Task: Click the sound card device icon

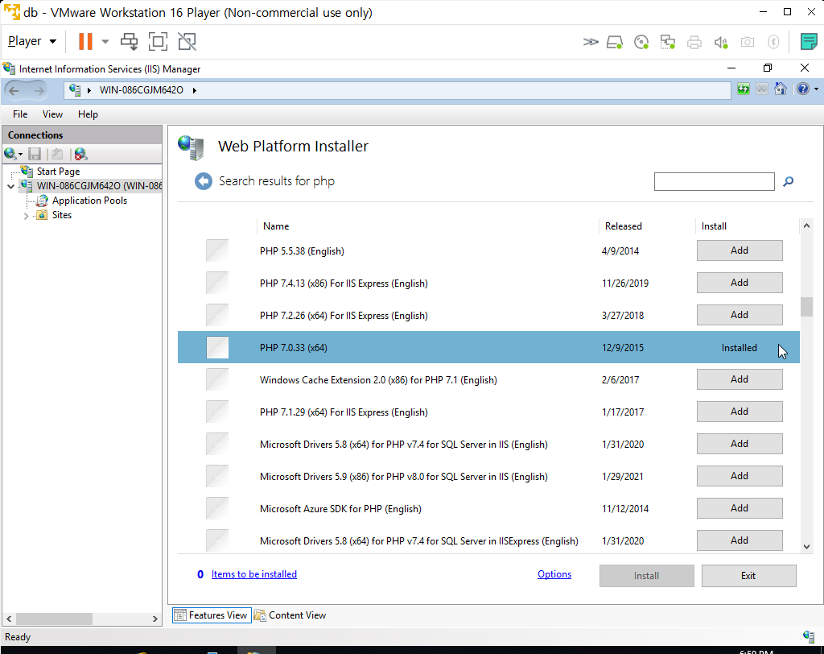Action: pyautogui.click(x=721, y=42)
